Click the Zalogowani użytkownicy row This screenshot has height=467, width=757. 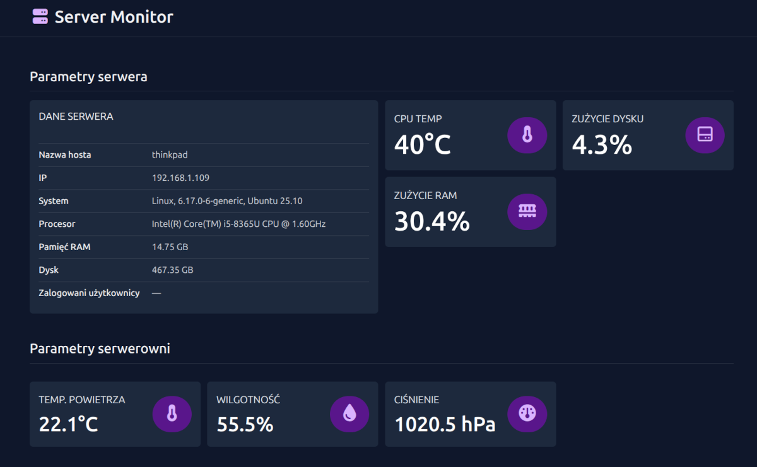[x=89, y=292]
